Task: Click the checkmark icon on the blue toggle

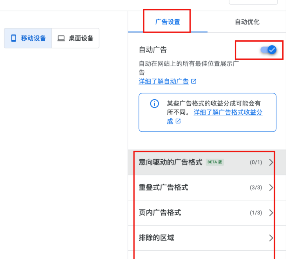Action: click(272, 50)
